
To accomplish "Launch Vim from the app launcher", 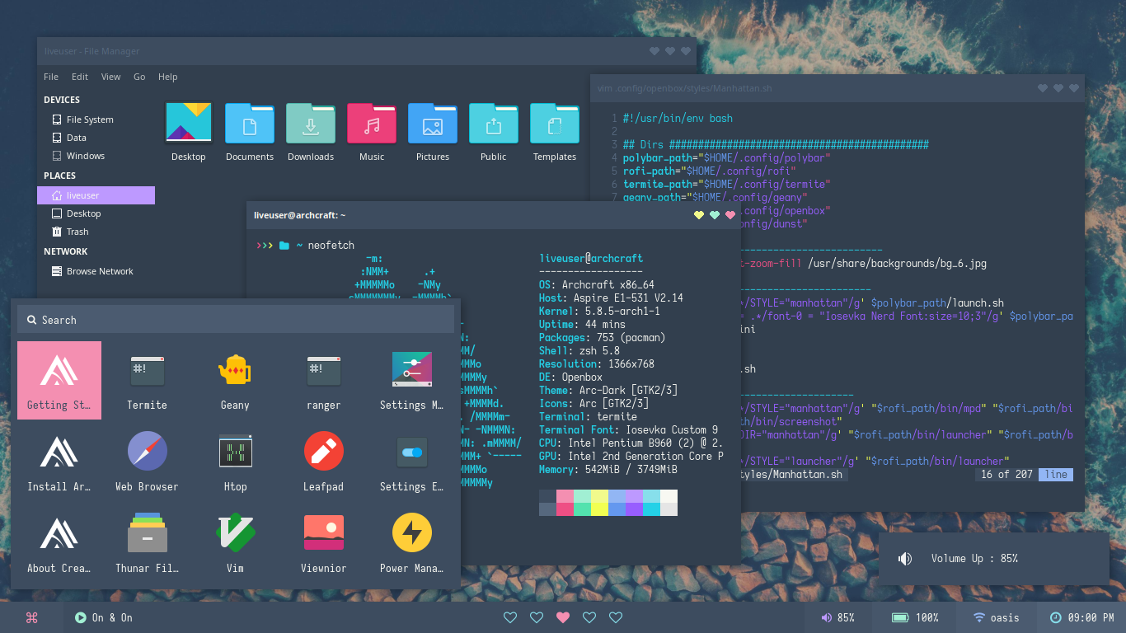I will click(235, 543).
